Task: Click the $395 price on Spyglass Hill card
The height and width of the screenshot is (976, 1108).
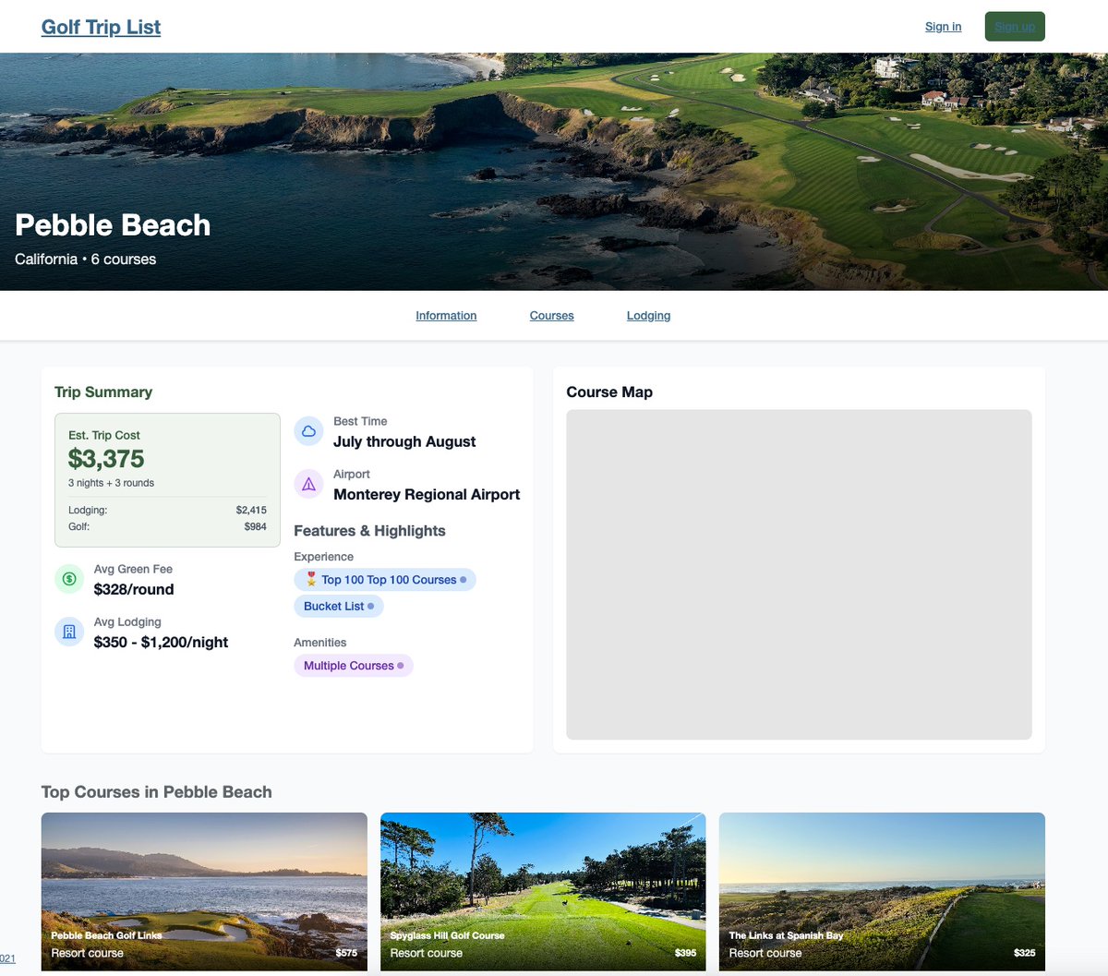Action: pos(685,953)
